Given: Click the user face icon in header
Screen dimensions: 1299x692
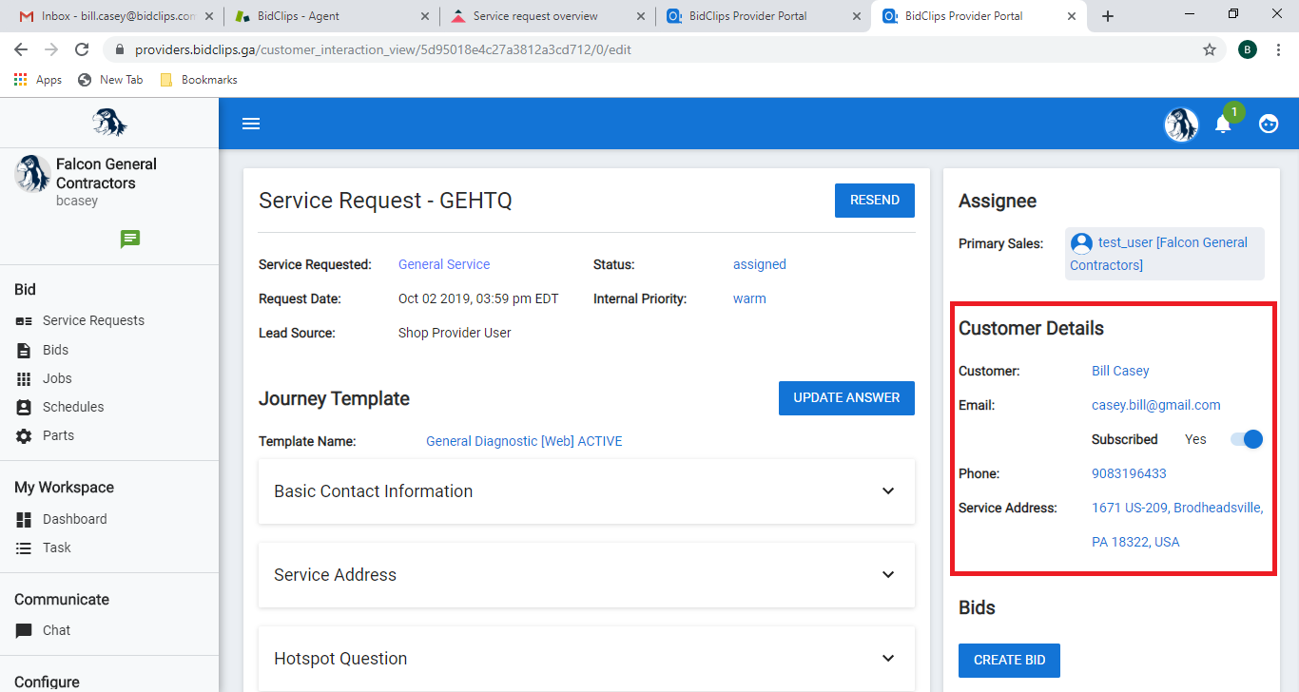Looking at the screenshot, I should pyautogui.click(x=1269, y=124).
